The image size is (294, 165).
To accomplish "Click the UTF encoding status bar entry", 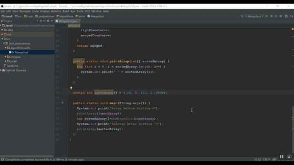I will coord(274,159).
